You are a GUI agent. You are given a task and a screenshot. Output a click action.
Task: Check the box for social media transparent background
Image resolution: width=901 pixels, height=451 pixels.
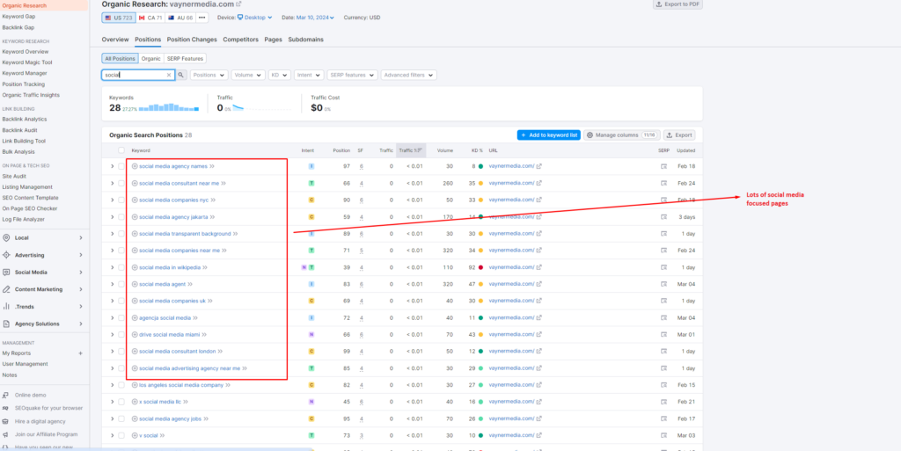click(121, 234)
